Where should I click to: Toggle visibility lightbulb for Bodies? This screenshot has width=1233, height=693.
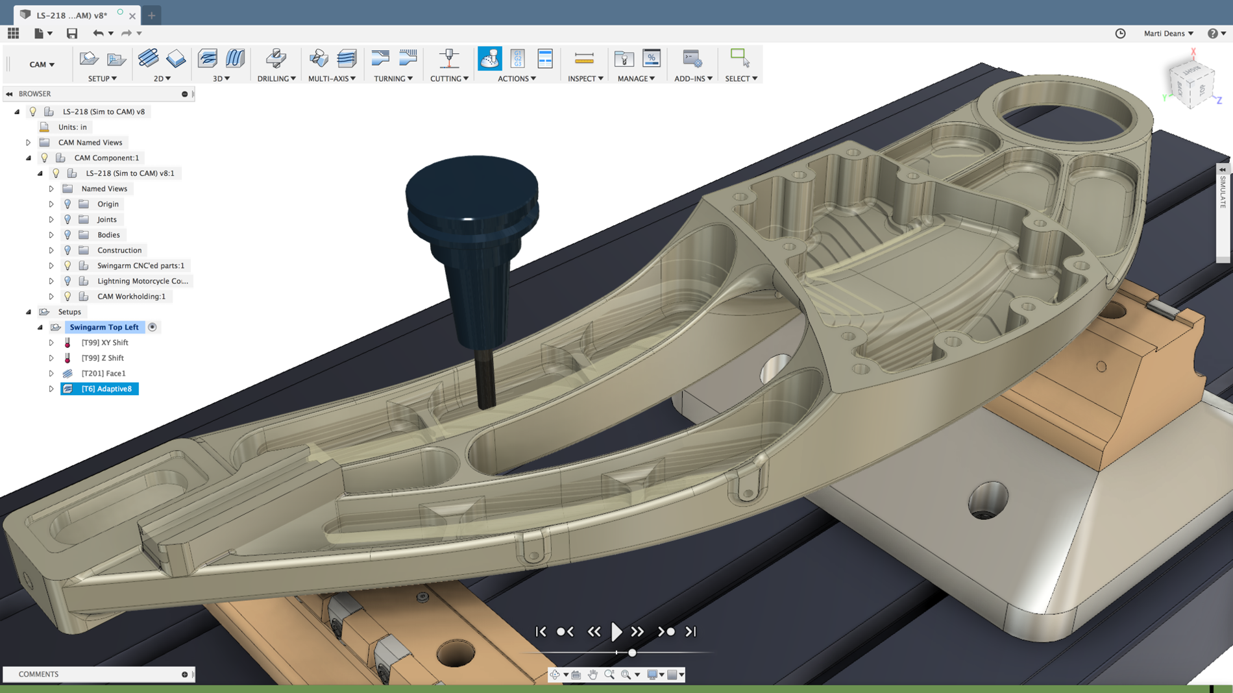coord(67,235)
